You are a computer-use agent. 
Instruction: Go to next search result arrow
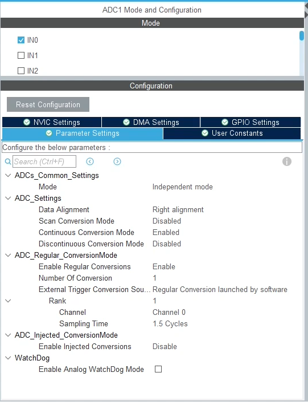[117, 161]
